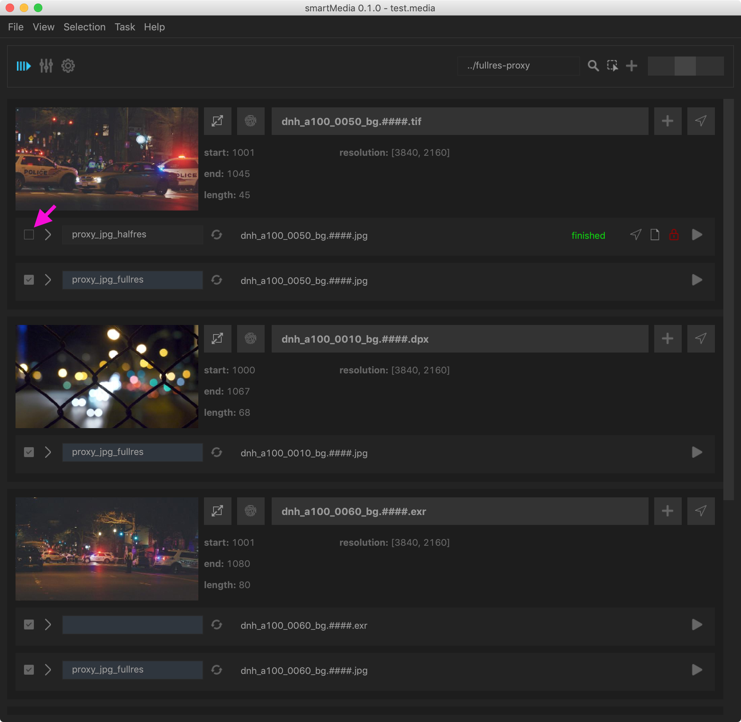Open the mixer sliders settings icon
The image size is (741, 722).
click(x=46, y=66)
